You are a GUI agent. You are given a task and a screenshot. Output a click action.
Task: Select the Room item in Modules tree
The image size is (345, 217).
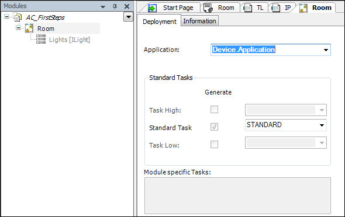coord(46,29)
